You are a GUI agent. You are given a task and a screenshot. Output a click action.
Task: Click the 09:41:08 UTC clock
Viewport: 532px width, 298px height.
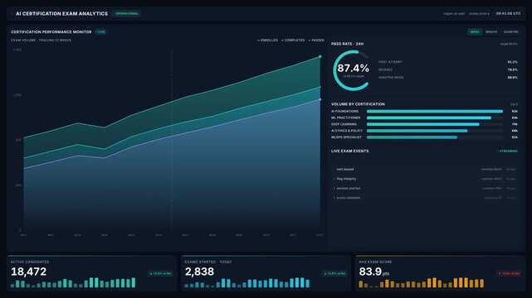[x=508, y=13]
